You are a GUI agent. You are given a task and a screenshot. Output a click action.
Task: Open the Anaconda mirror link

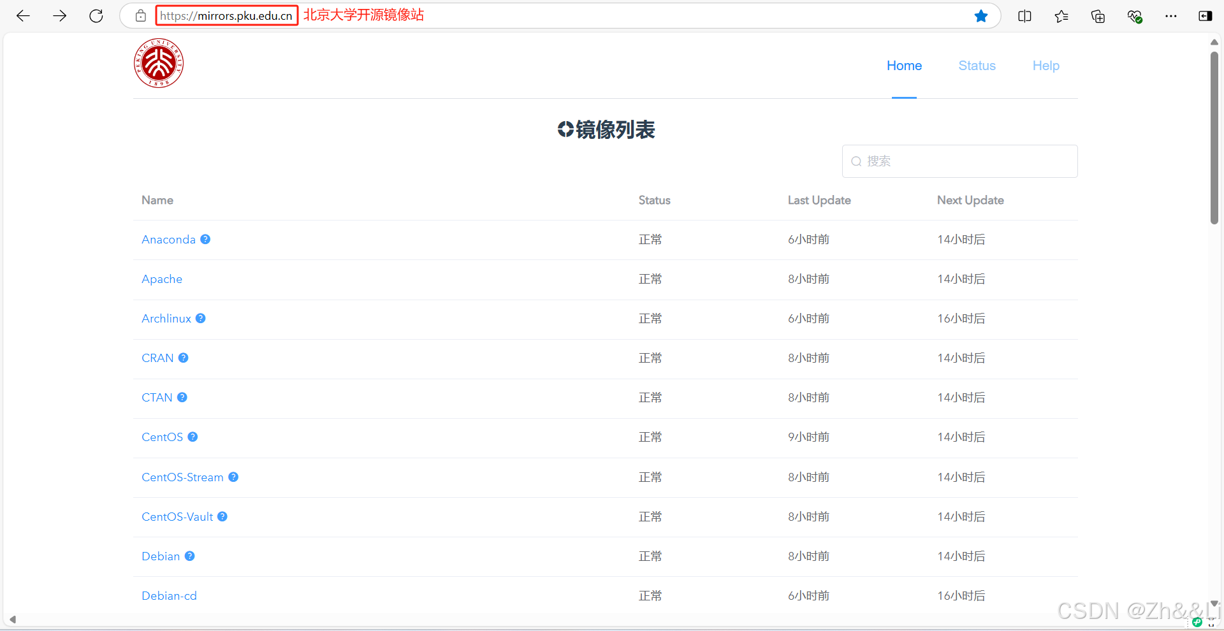click(168, 240)
